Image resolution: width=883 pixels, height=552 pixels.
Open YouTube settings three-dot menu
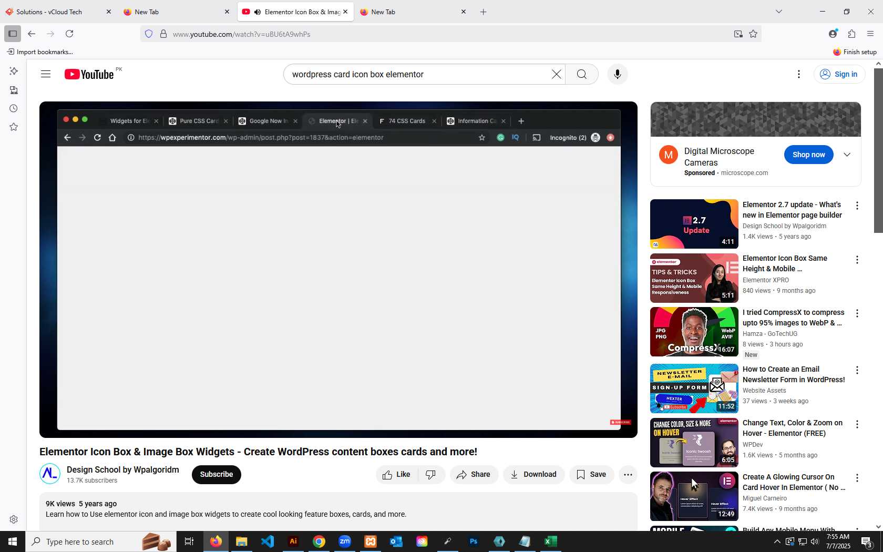point(799,74)
